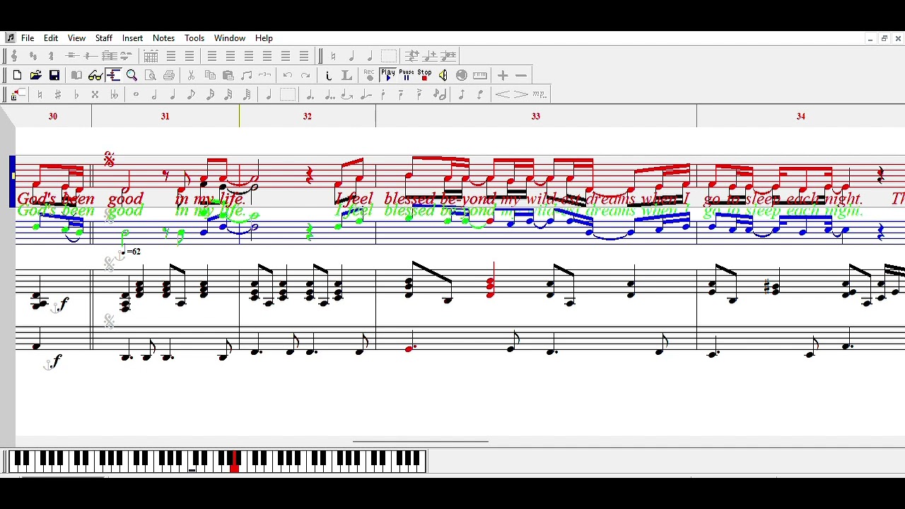Toggle the single dotted note modifier
905x509 pixels.
tap(310, 95)
